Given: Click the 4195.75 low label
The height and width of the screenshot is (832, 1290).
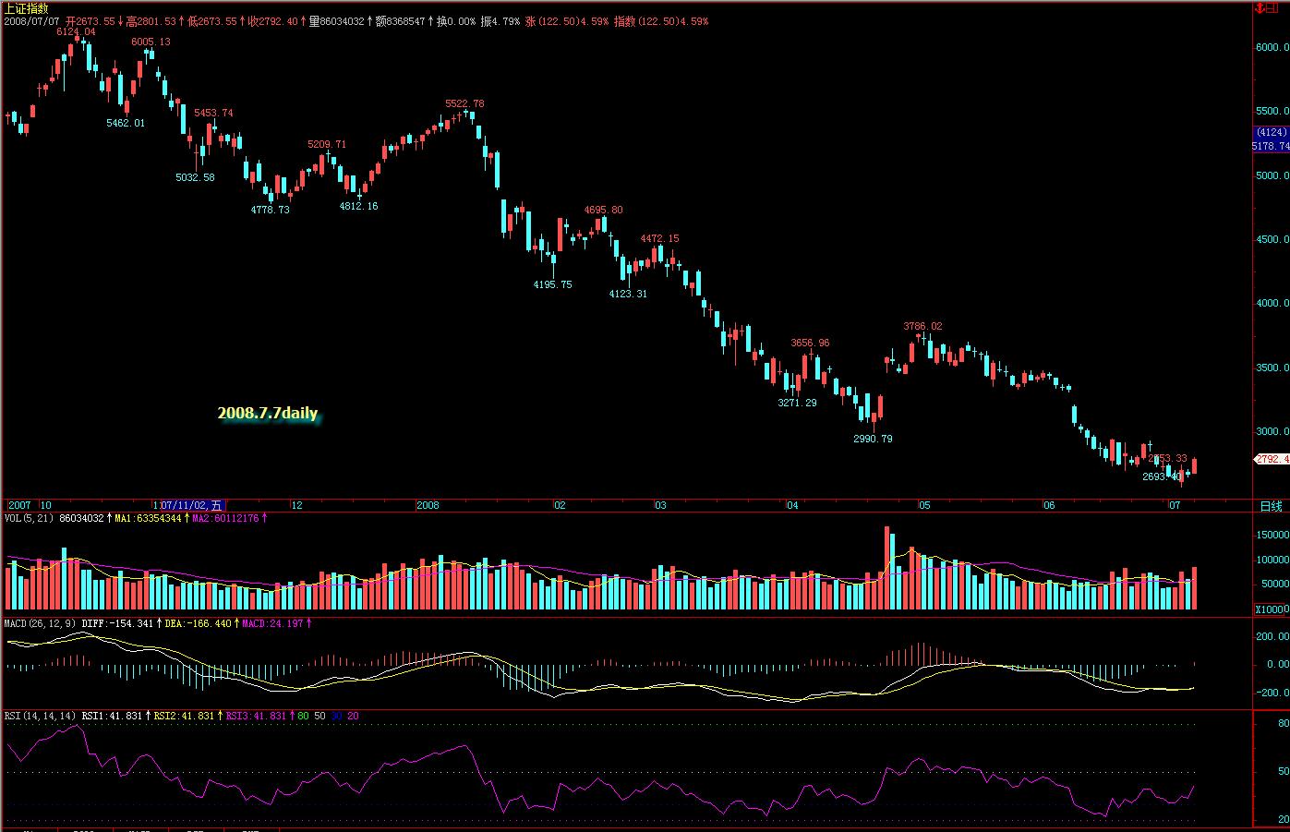Looking at the screenshot, I should 552,284.
